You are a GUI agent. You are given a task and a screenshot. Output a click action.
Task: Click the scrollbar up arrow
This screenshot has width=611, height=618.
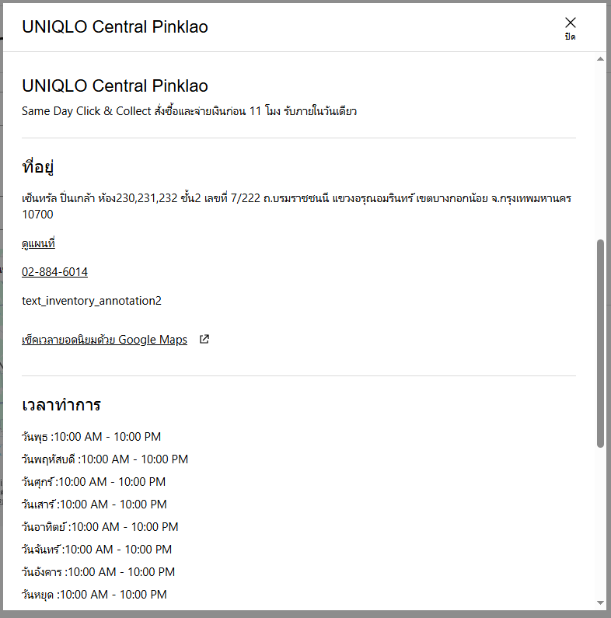pyautogui.click(x=600, y=60)
